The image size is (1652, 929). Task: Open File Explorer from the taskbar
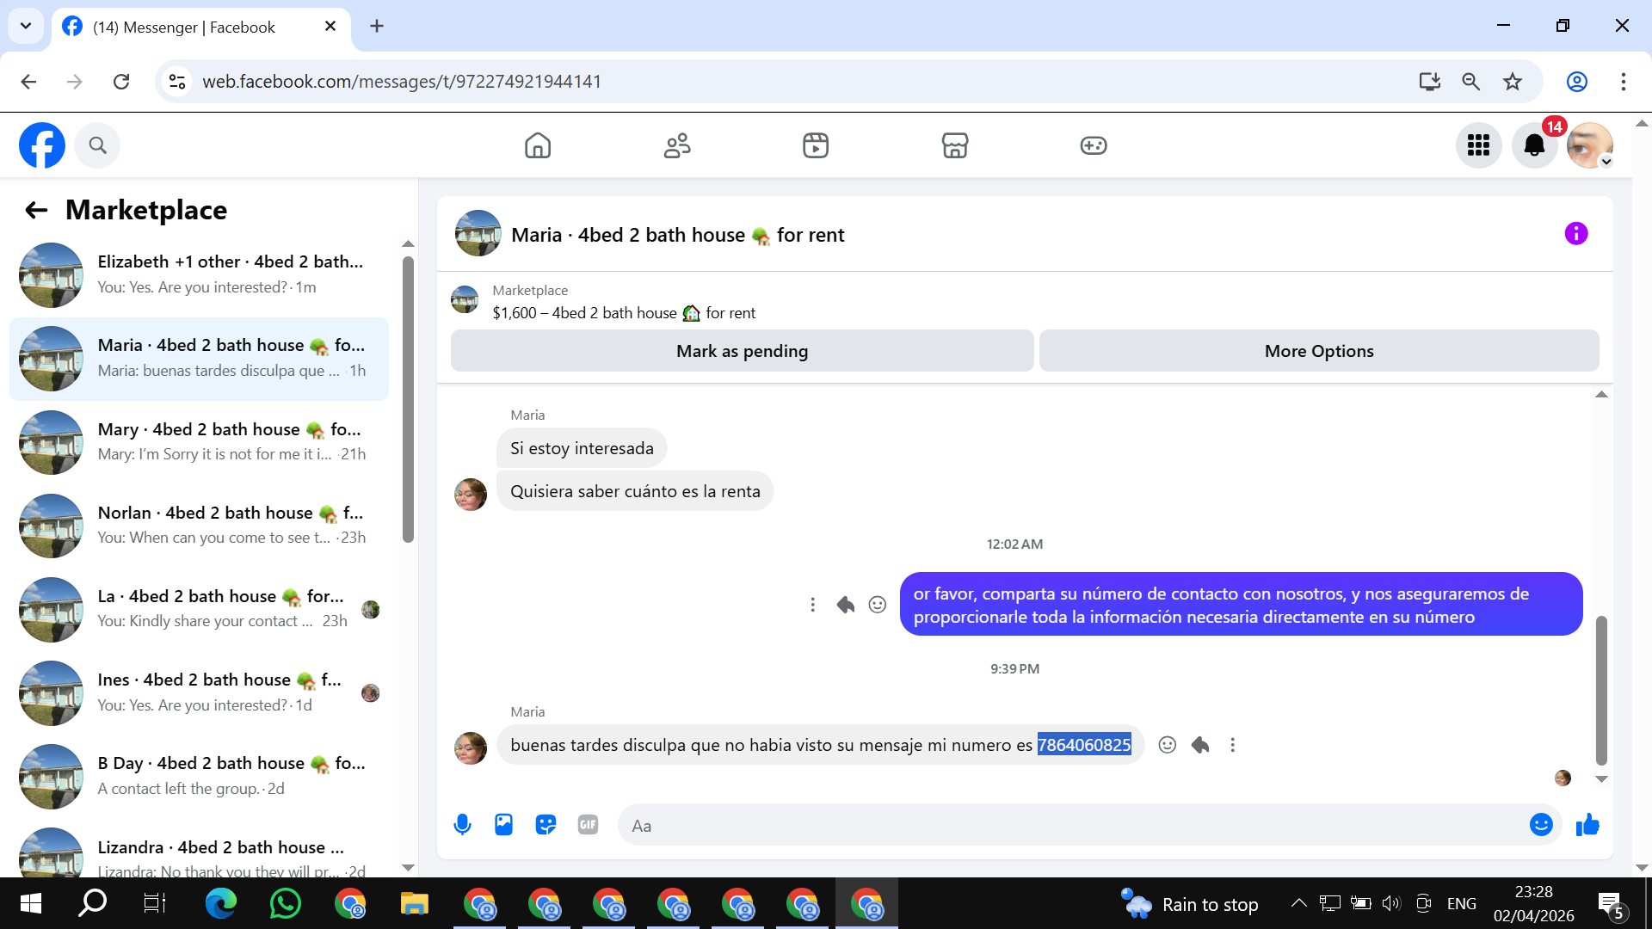tap(414, 903)
